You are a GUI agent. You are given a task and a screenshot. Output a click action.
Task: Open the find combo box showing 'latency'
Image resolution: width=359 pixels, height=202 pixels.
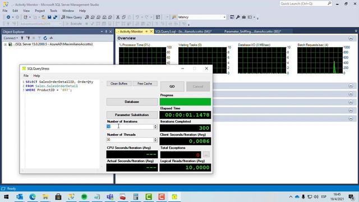pos(224,17)
